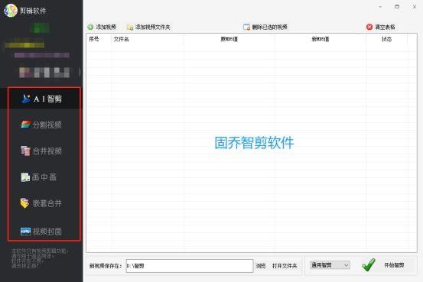The width and height of the screenshot is (423, 282).
Task: Click the green checkmark start icon
Action: pos(369,264)
